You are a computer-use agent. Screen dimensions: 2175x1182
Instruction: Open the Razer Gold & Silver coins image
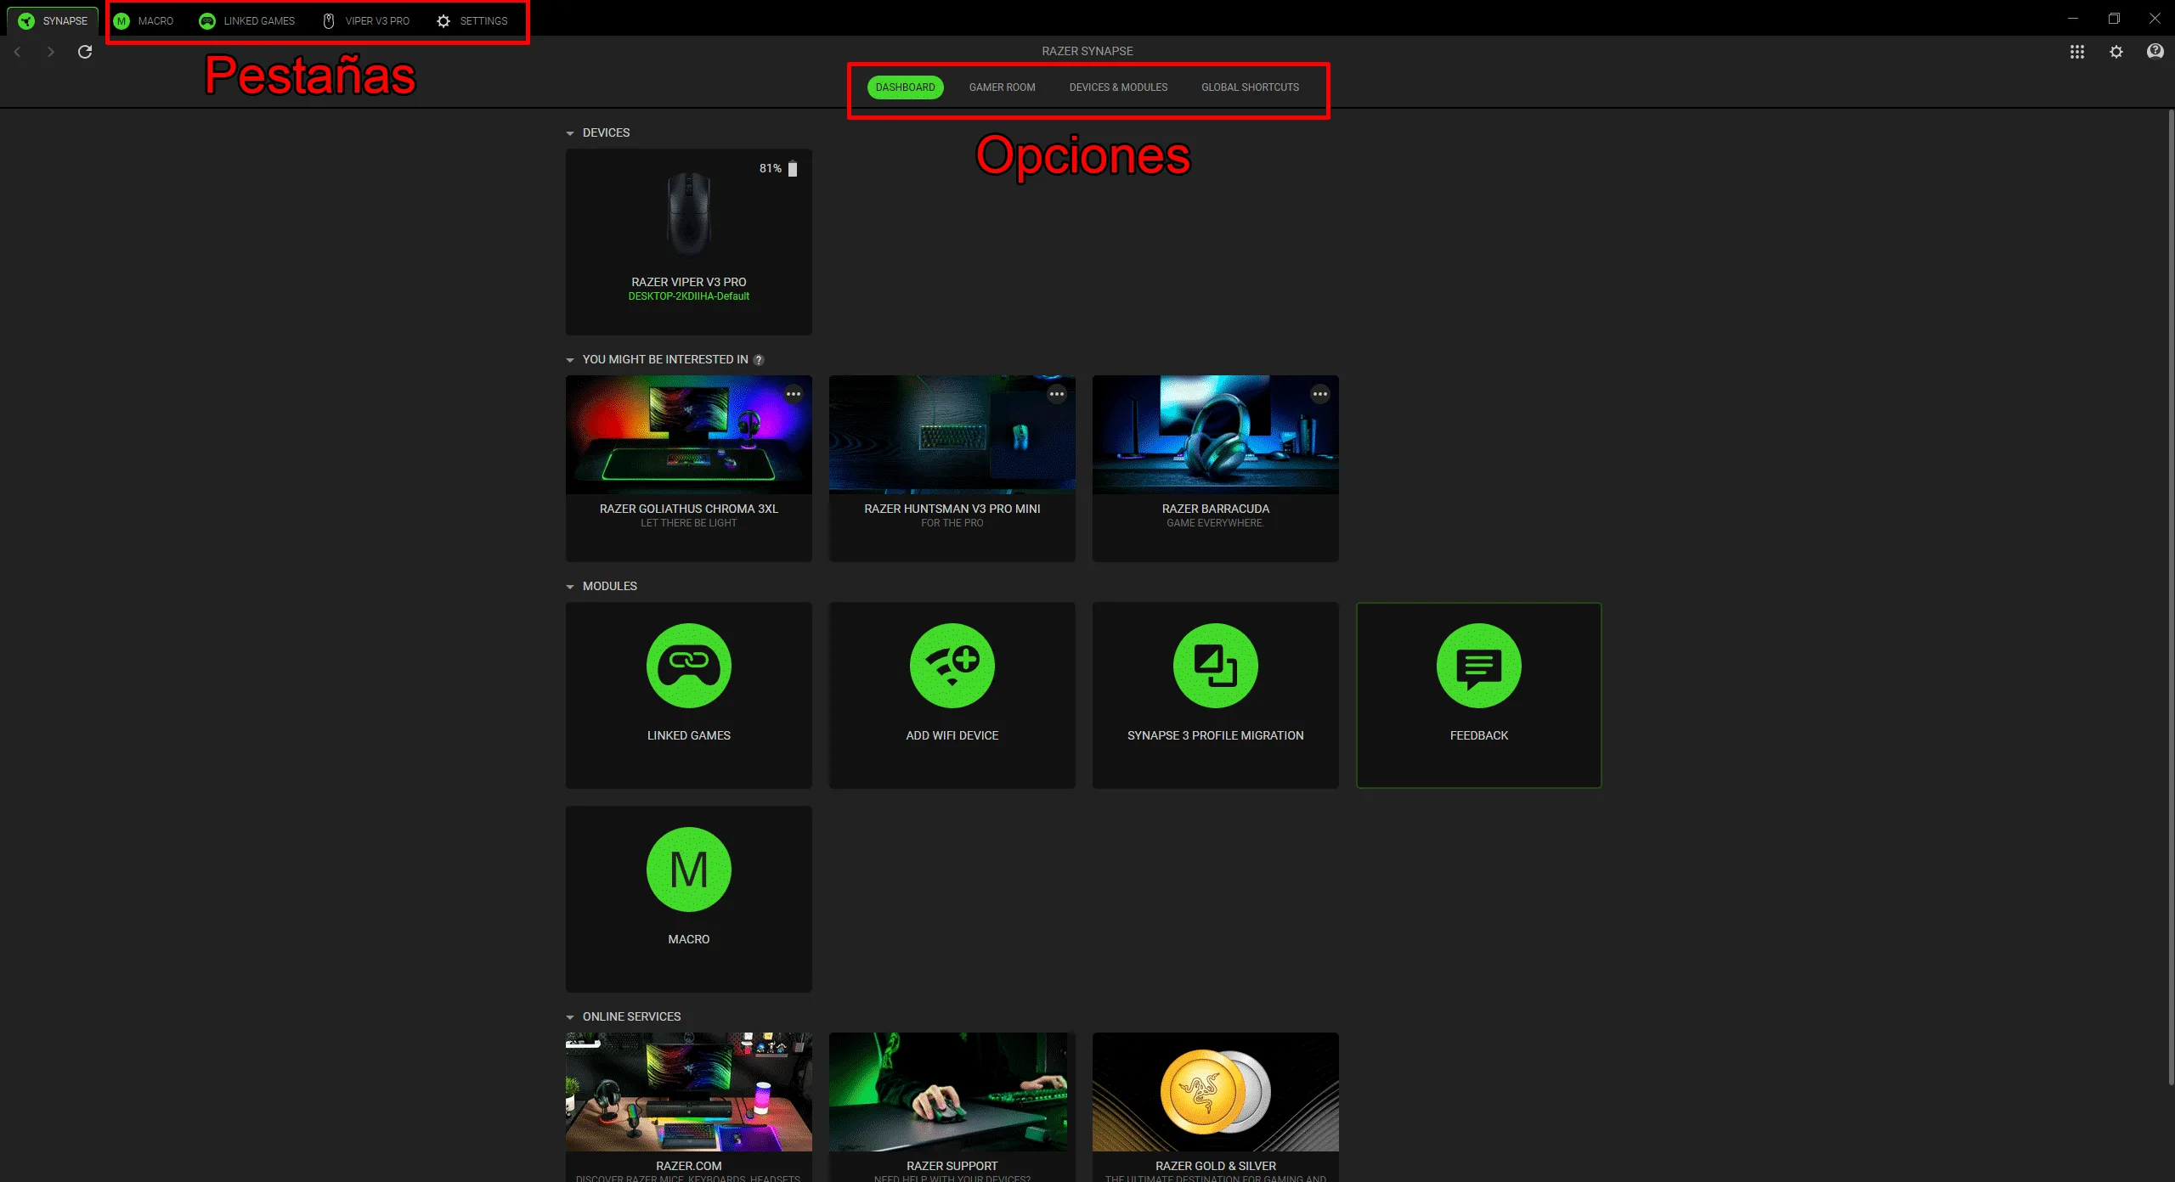coord(1216,1092)
